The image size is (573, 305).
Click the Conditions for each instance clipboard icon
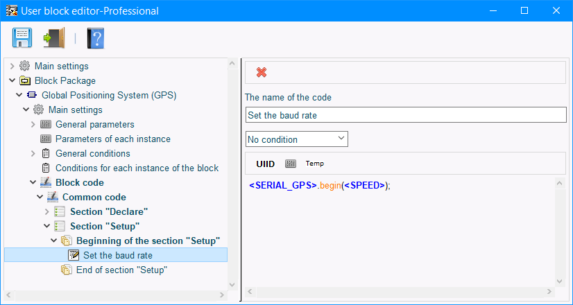(x=46, y=168)
